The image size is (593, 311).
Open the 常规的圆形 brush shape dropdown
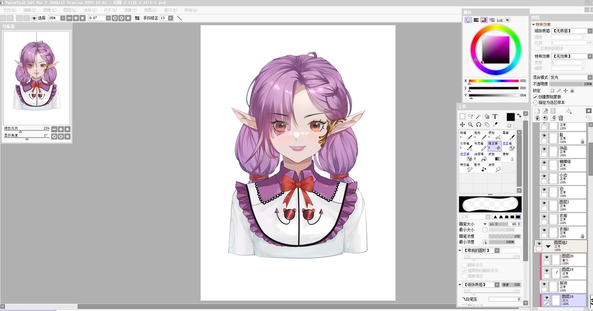497,250
